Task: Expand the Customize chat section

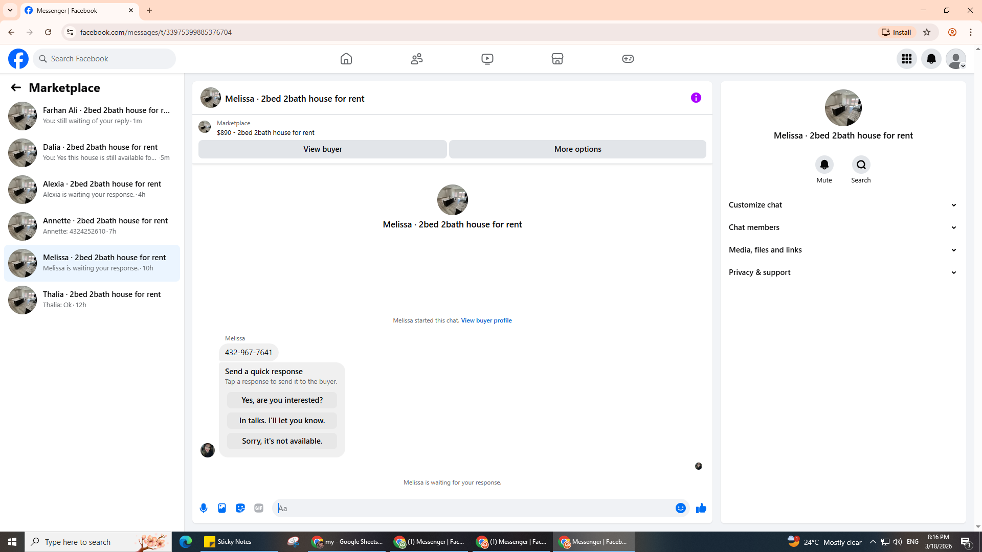Action: 842,205
